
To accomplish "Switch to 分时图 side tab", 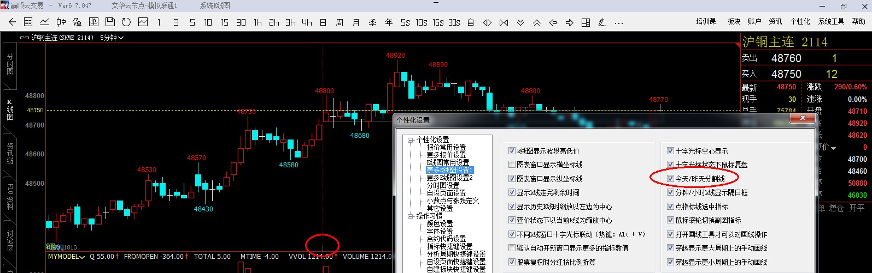I will click(10, 64).
